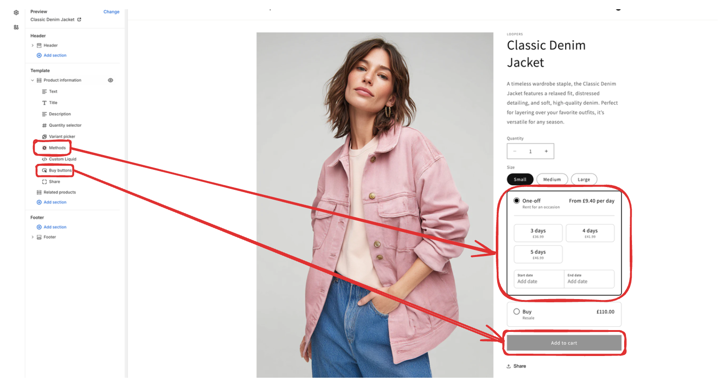Select the Custom Liquid block
The image size is (727, 387).
59,159
